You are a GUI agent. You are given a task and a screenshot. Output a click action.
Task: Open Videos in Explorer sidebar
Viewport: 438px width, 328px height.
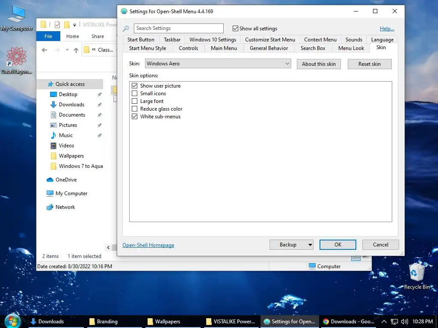click(66, 146)
